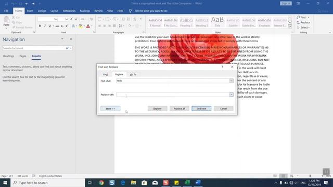The image size is (333, 187).
Task: Click into the 'Find what' input field
Action: coord(173,81)
